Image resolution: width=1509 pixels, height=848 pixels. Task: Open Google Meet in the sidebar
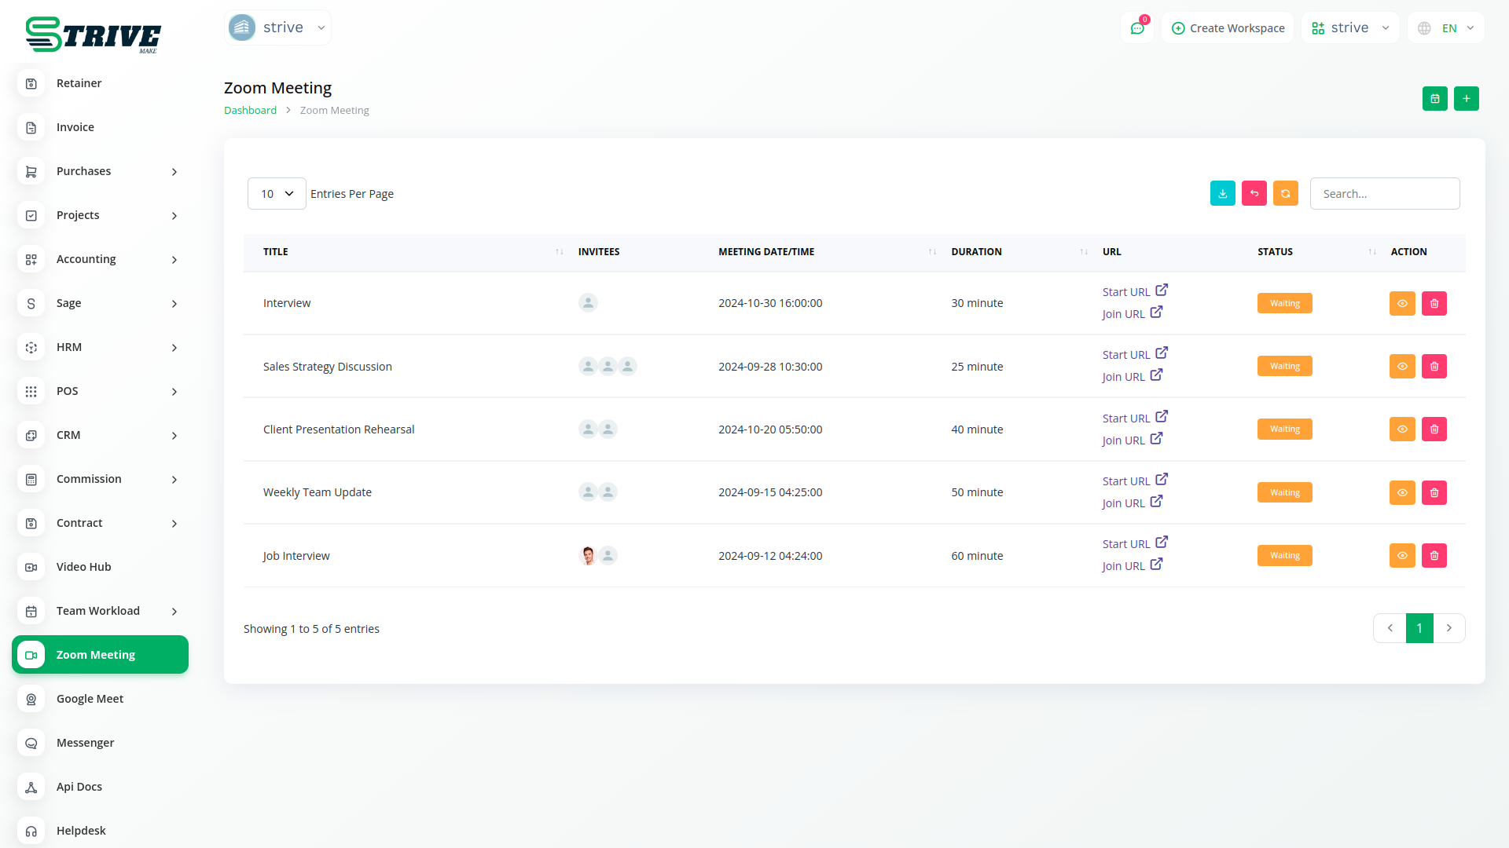[x=90, y=699]
